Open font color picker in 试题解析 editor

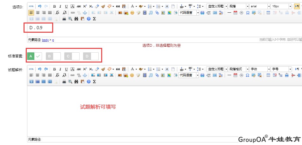132,69
